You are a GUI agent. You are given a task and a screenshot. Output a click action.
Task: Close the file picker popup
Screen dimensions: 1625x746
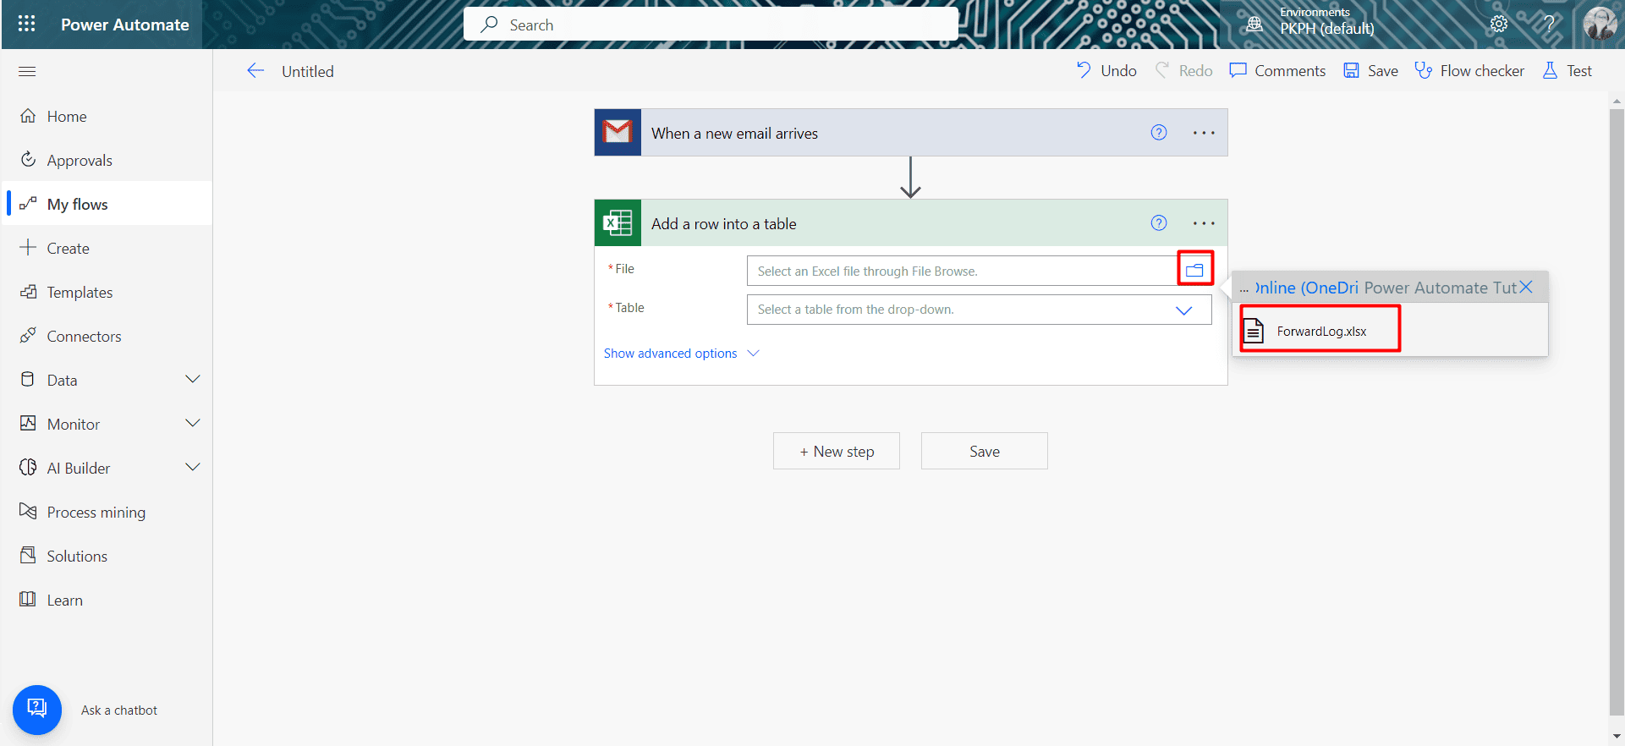1526,288
